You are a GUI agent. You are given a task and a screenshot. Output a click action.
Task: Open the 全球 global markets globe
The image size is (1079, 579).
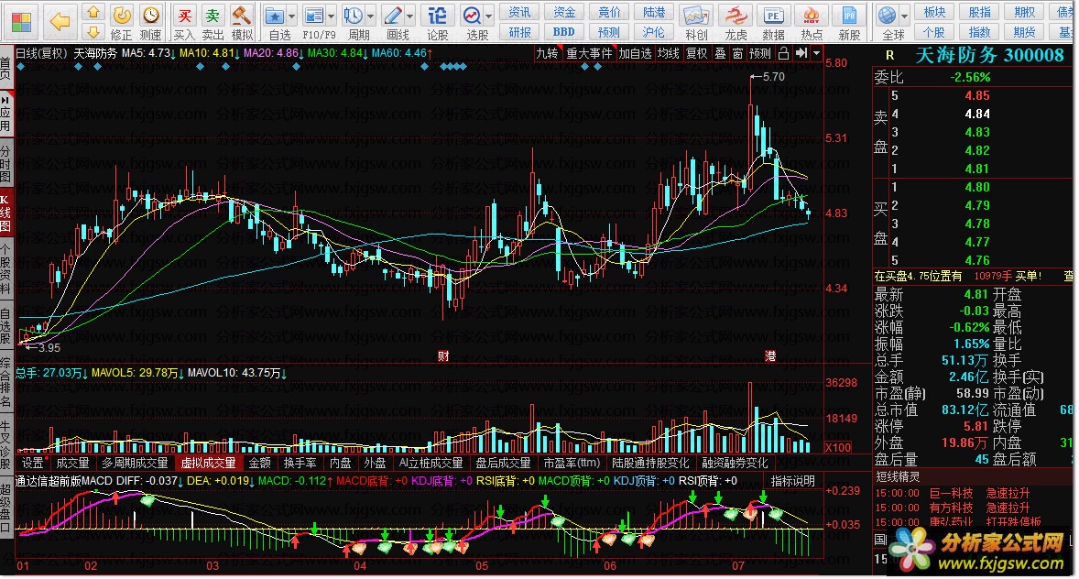(888, 16)
